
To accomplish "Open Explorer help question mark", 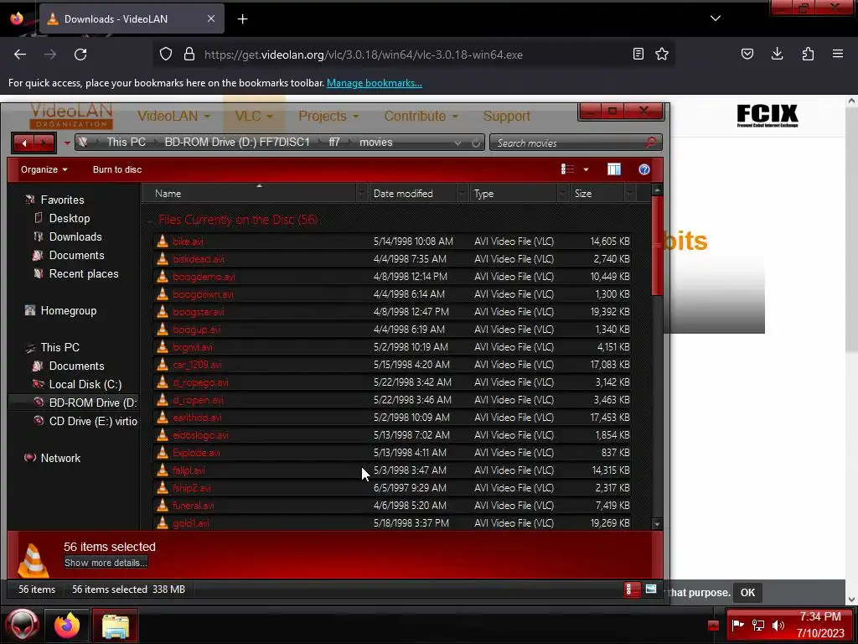I will [644, 169].
